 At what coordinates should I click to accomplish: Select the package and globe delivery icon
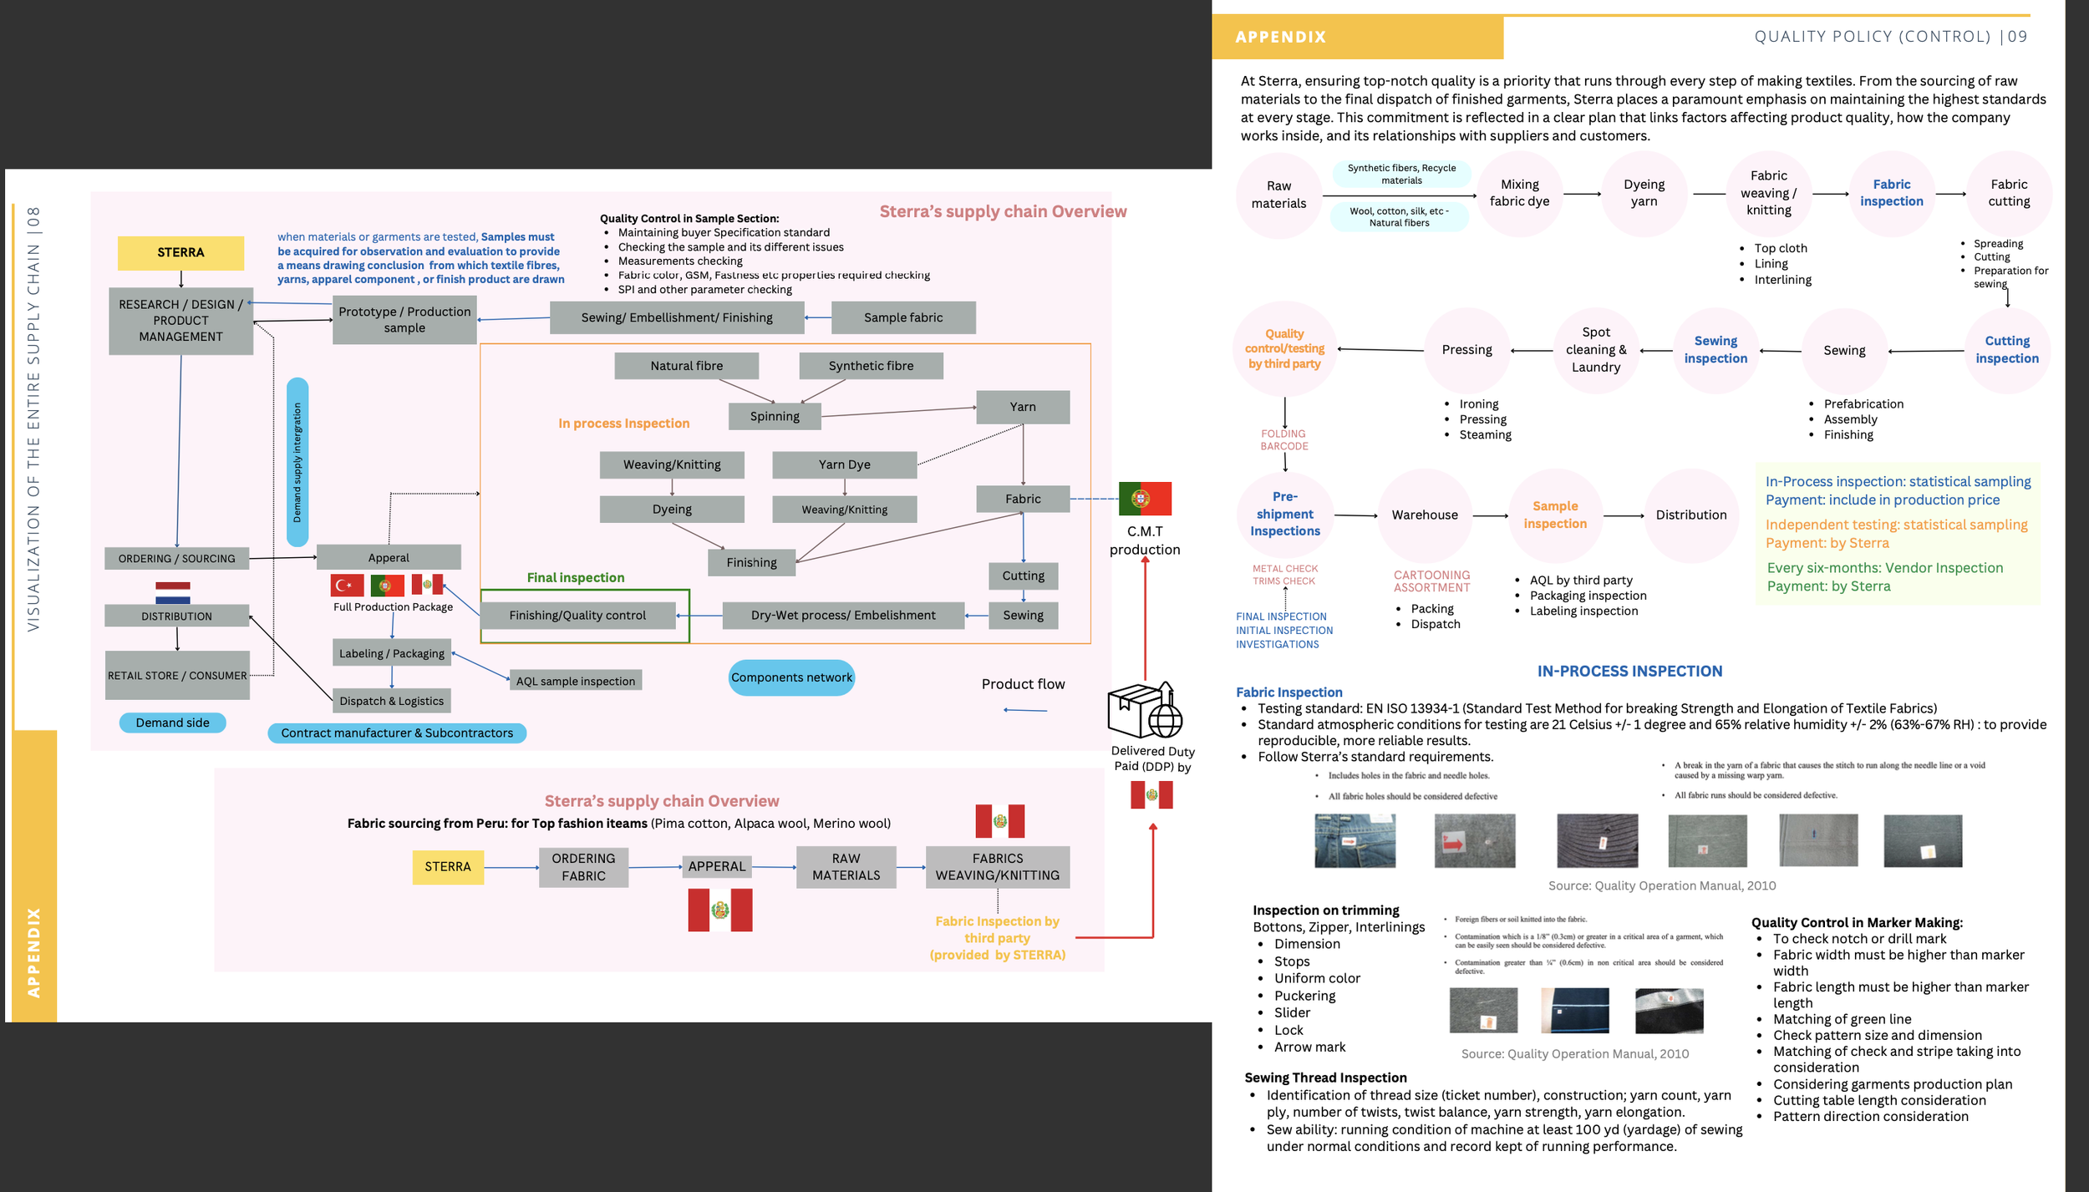tap(1145, 709)
